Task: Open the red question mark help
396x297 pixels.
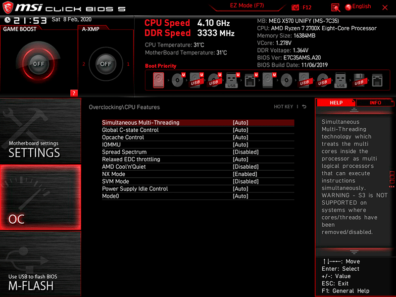Action: 74,93
